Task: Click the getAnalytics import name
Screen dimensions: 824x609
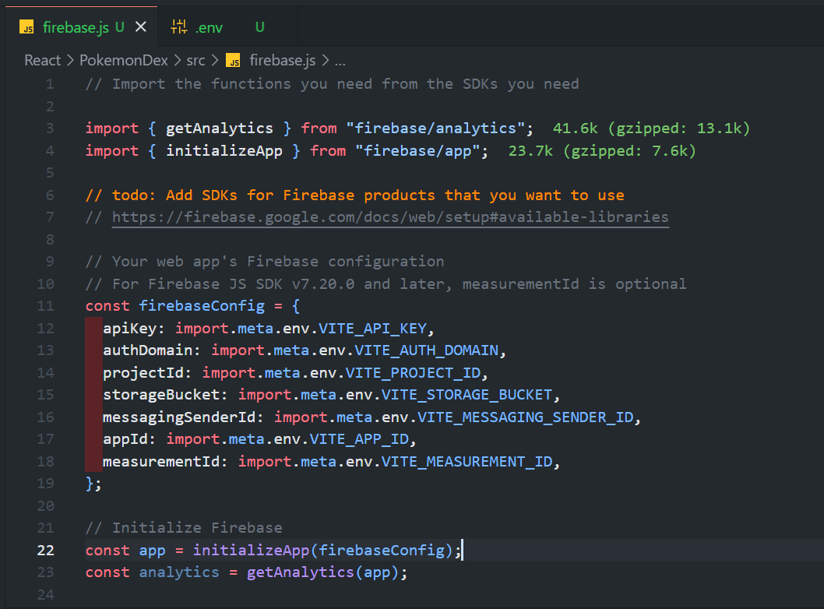Action: coord(220,128)
